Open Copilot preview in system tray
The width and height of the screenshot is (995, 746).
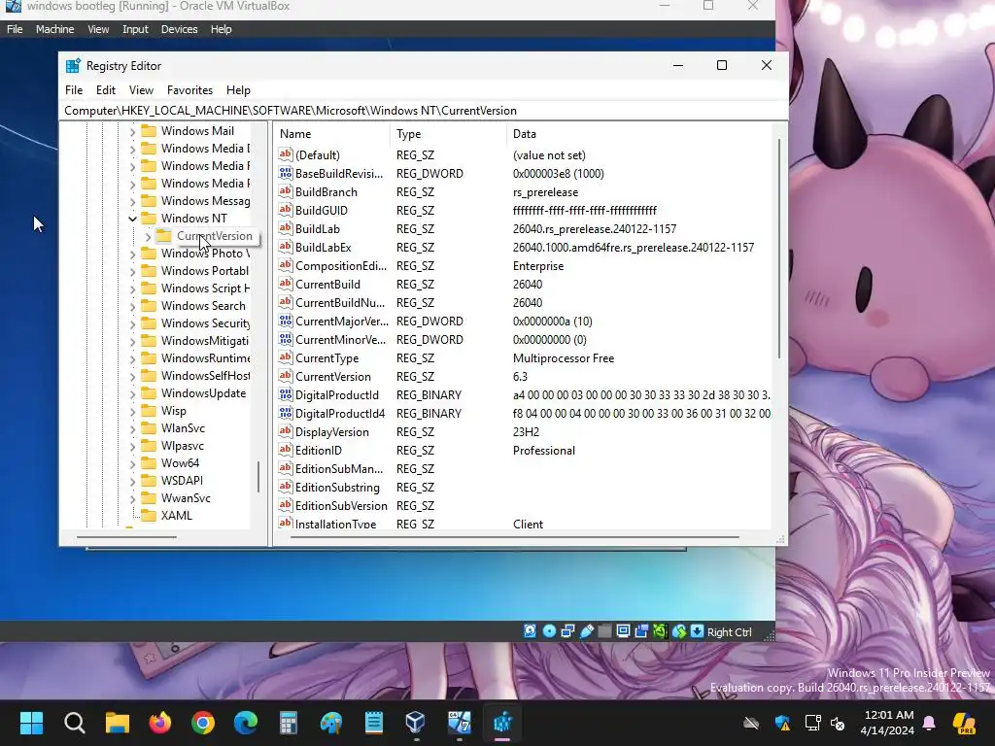tap(964, 723)
